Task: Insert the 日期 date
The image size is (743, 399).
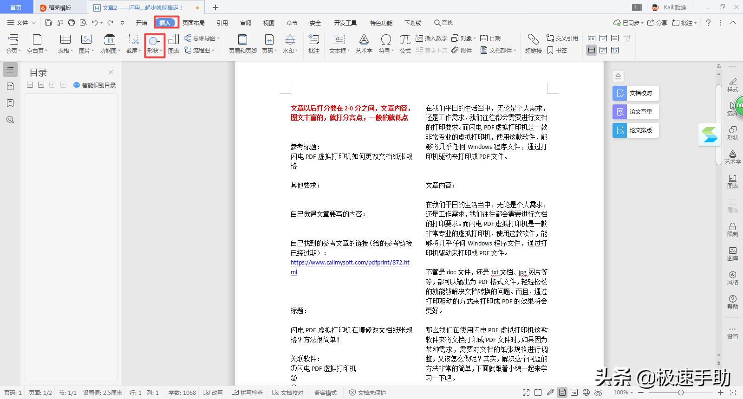Action: tap(490, 38)
